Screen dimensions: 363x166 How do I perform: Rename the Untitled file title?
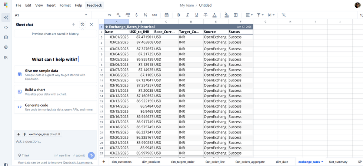[205, 5]
